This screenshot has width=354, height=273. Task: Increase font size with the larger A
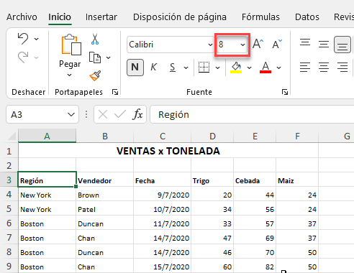point(258,44)
